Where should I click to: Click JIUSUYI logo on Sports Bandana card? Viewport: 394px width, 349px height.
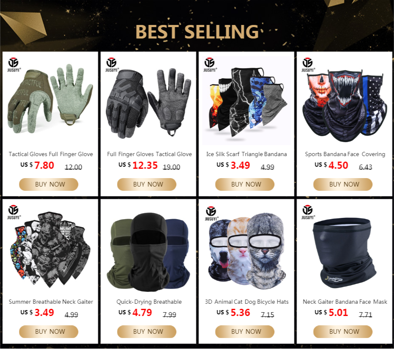click(308, 65)
